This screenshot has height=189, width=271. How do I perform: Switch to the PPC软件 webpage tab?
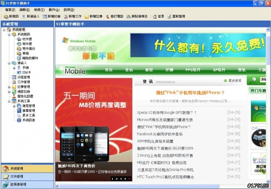[x=193, y=70]
